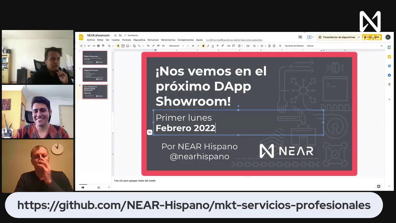Select slide 2 thumbnail in filmstrip
The width and height of the screenshot is (396, 223).
tap(95, 75)
